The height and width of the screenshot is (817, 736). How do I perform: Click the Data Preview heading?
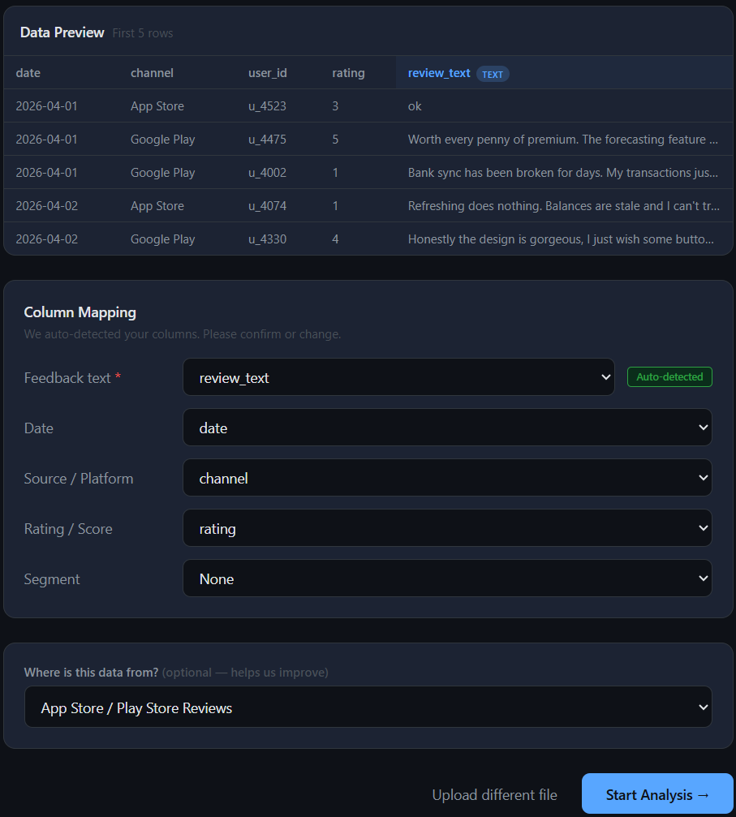[x=62, y=32]
